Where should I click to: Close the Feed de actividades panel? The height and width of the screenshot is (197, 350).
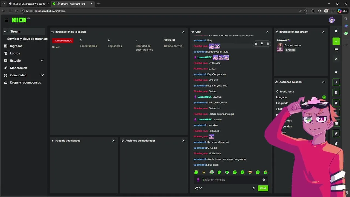tap(113, 141)
